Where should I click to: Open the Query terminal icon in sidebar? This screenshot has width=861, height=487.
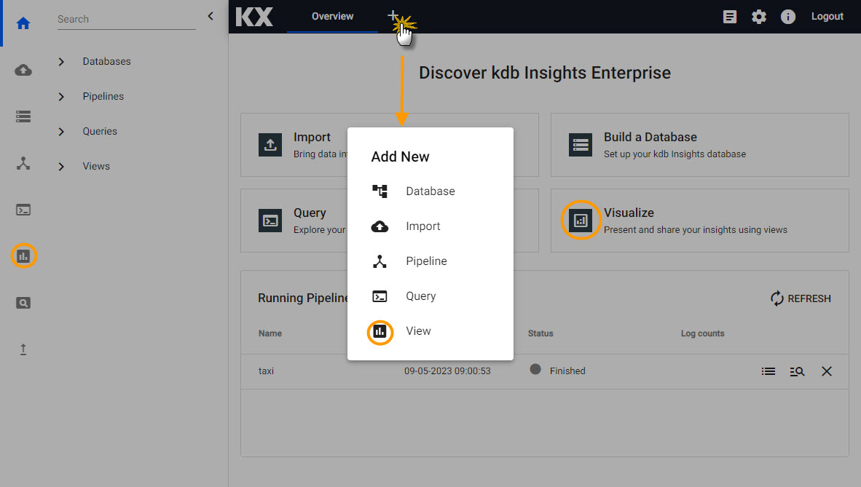(23, 210)
